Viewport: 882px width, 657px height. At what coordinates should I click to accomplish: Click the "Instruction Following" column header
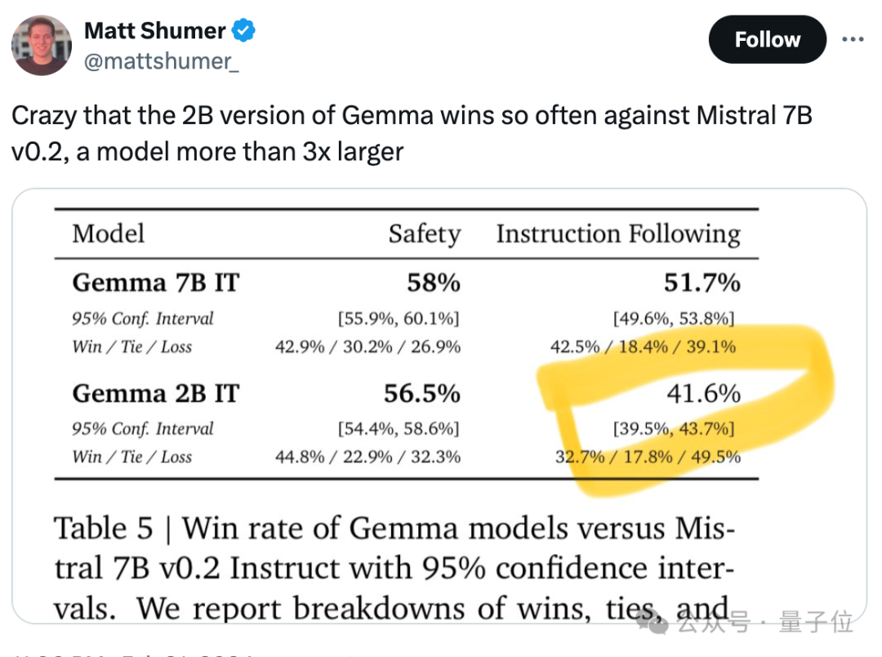618,235
